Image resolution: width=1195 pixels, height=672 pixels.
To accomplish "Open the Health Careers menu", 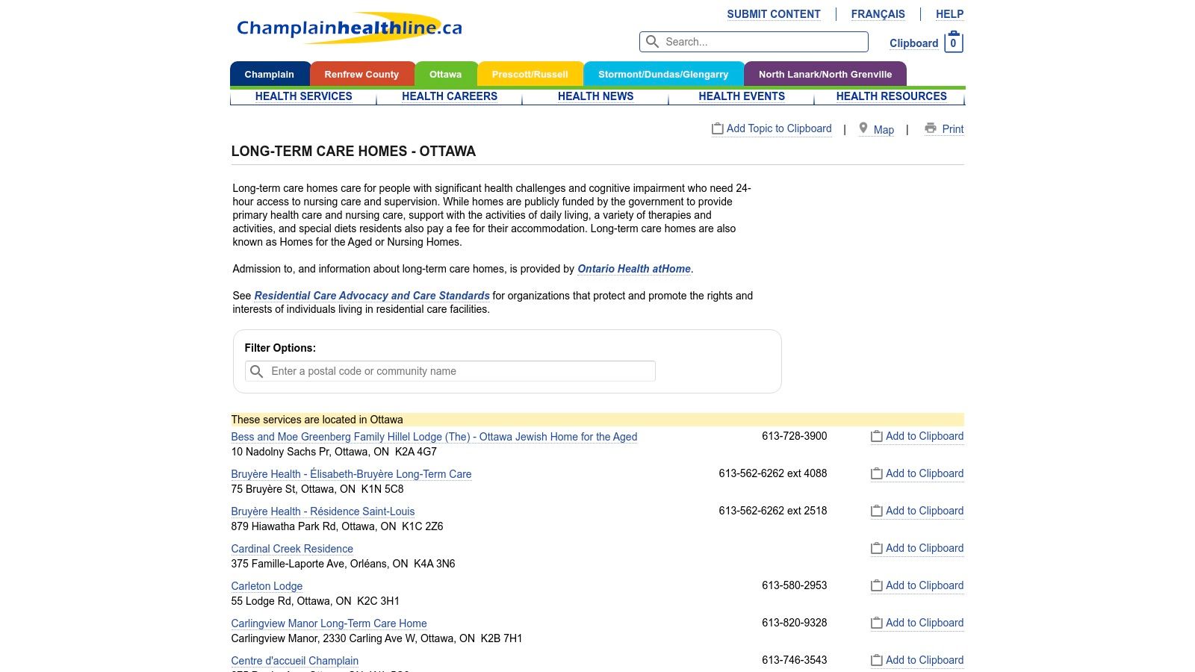I will point(450,96).
